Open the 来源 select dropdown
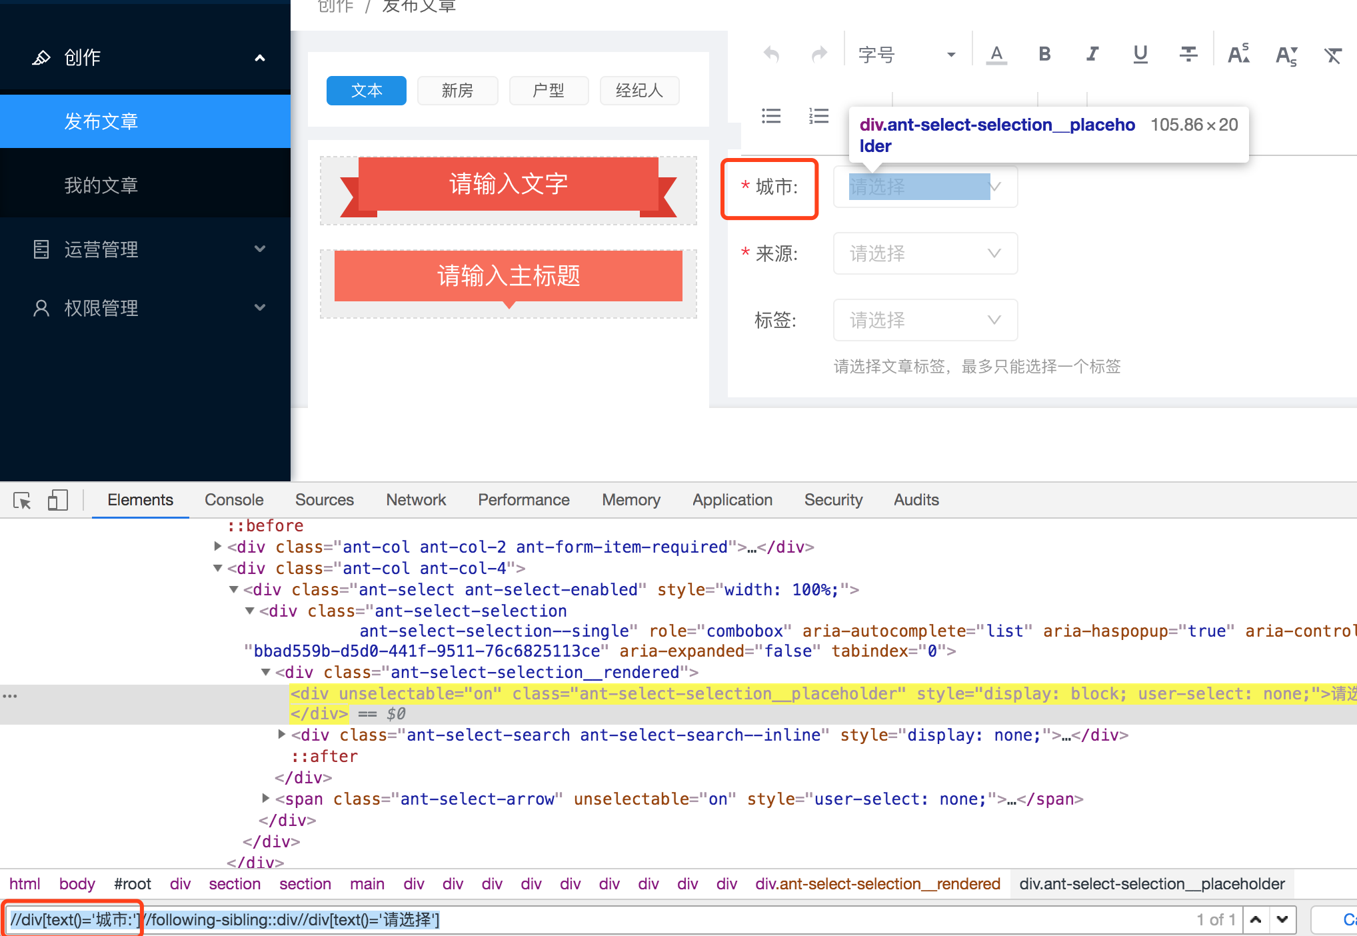 [x=925, y=253]
